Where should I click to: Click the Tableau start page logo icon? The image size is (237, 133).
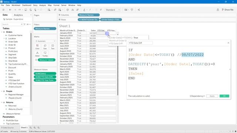(x=3, y=10)
